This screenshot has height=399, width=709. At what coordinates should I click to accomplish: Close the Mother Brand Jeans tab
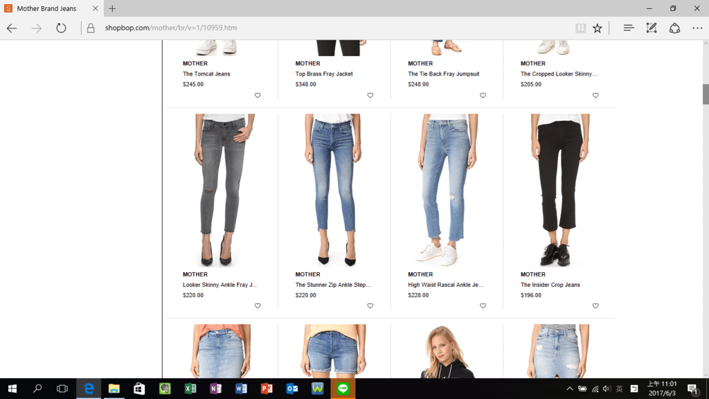[96, 8]
